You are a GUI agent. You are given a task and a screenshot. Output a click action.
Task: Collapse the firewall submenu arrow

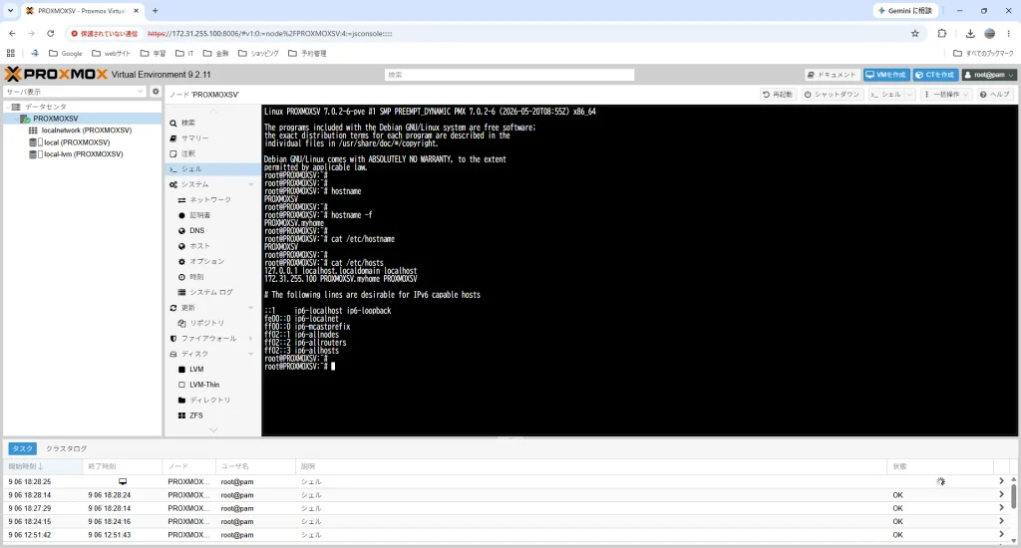coord(250,339)
